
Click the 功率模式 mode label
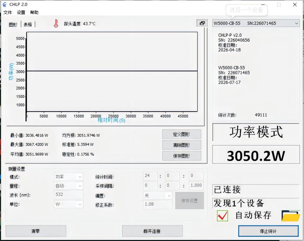[x=256, y=132]
